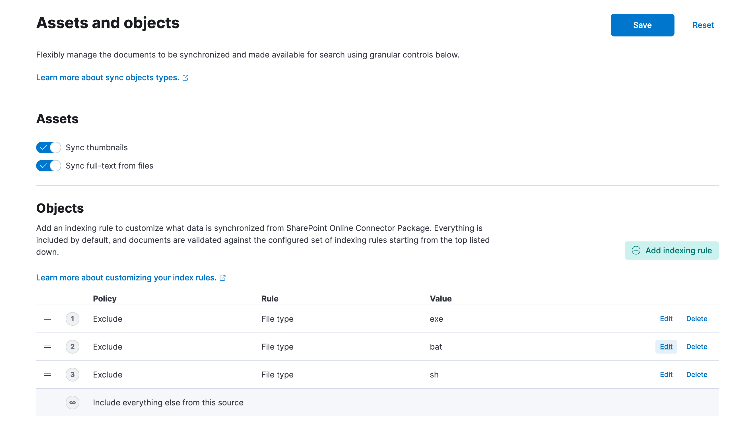Click the order badge 1 on the exe rule

coord(72,319)
